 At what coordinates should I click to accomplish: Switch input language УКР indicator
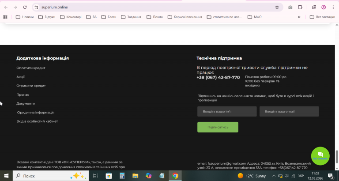(301, 176)
